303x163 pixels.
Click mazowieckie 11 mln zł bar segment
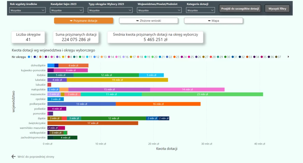(111, 94)
